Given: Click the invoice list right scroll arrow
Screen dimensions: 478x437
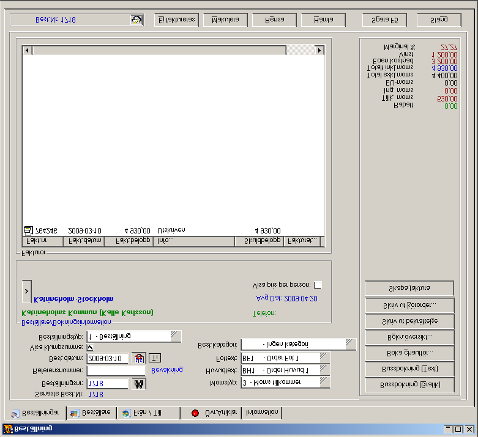Looking at the screenshot, I should (319, 50).
